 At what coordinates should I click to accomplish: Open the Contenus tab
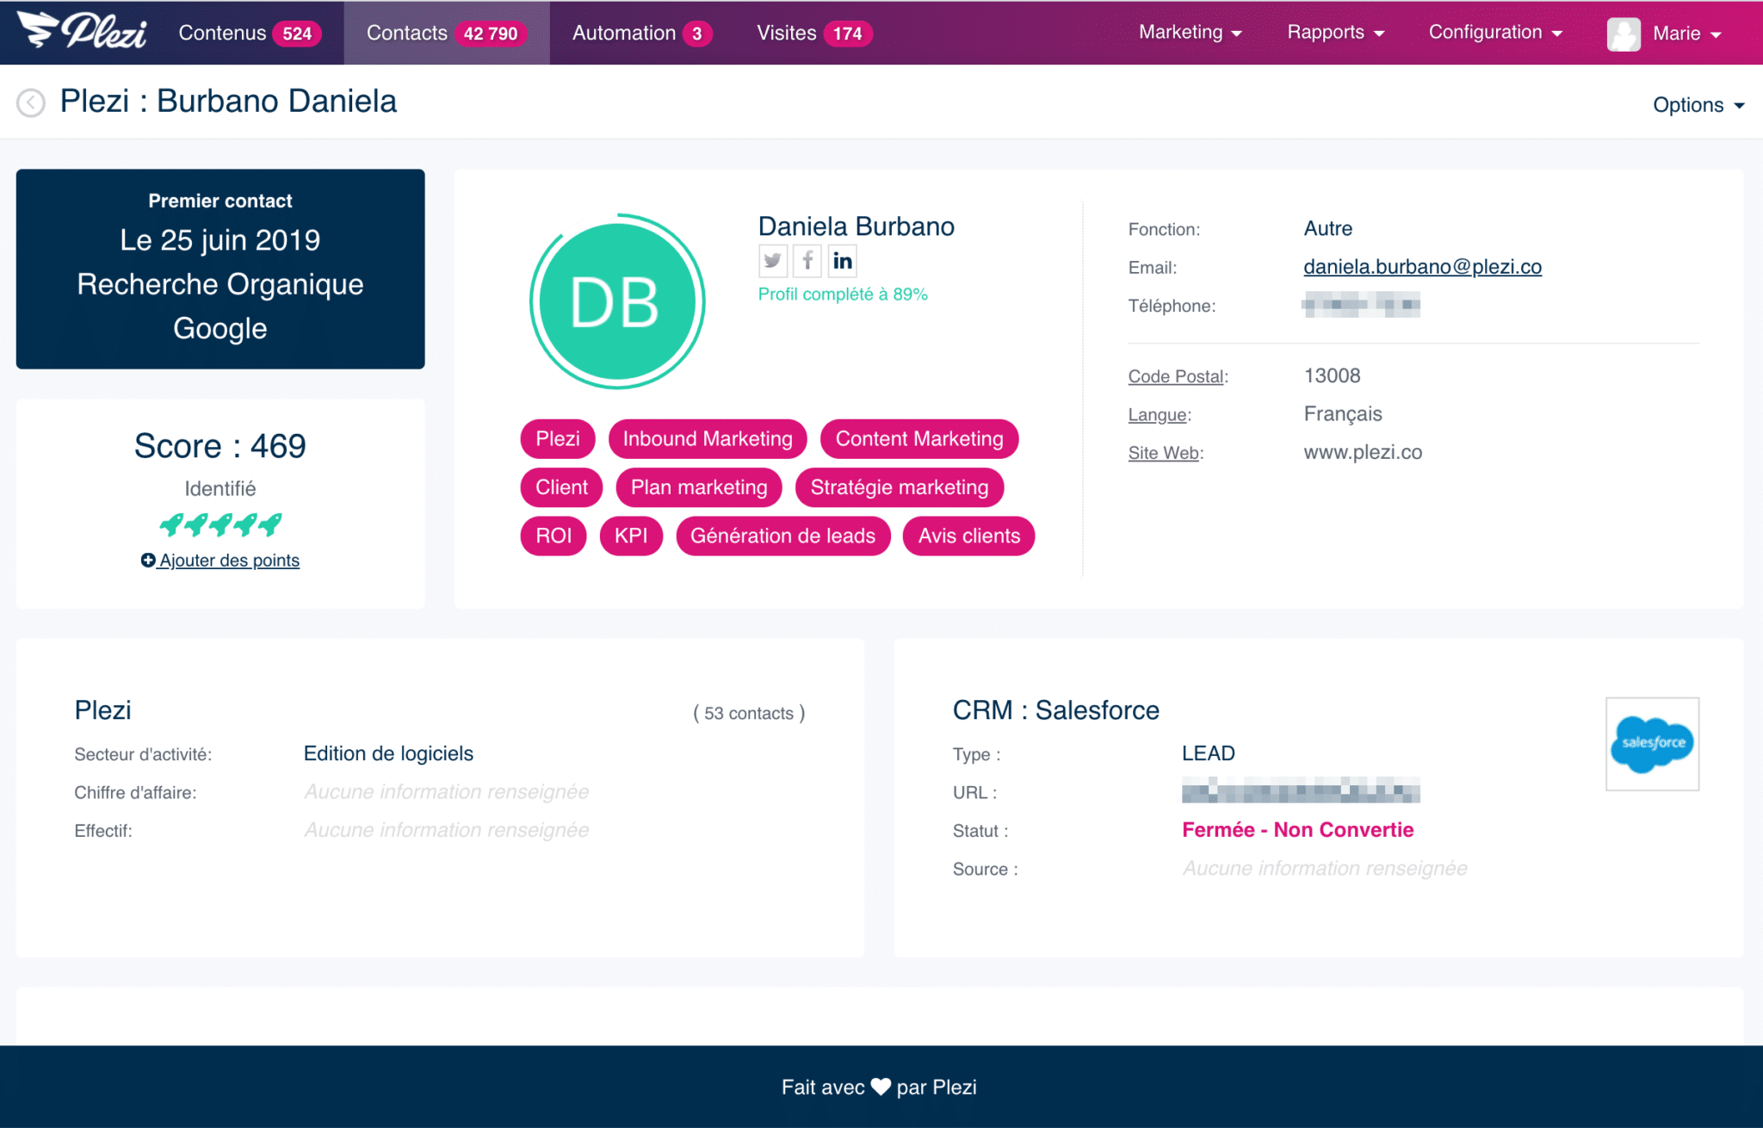[249, 33]
